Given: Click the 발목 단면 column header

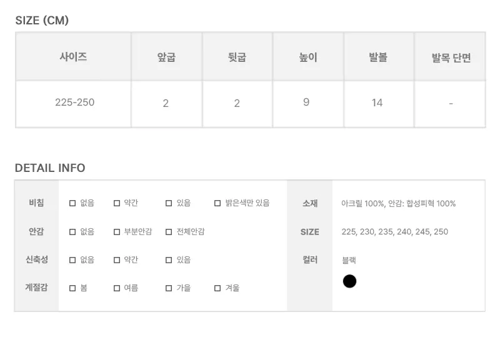Looking at the screenshot, I should [x=450, y=57].
